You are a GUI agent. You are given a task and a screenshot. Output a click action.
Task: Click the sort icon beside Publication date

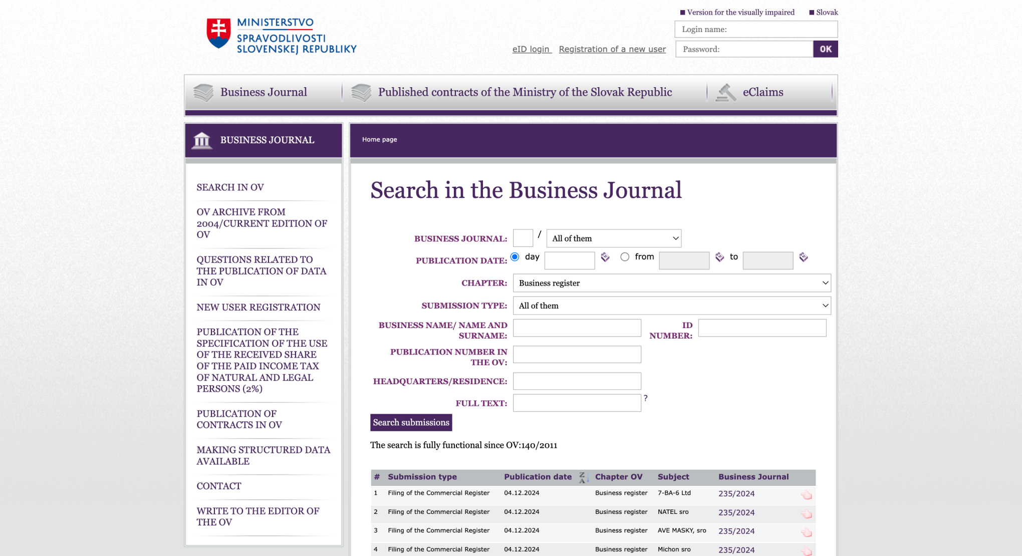tap(583, 477)
